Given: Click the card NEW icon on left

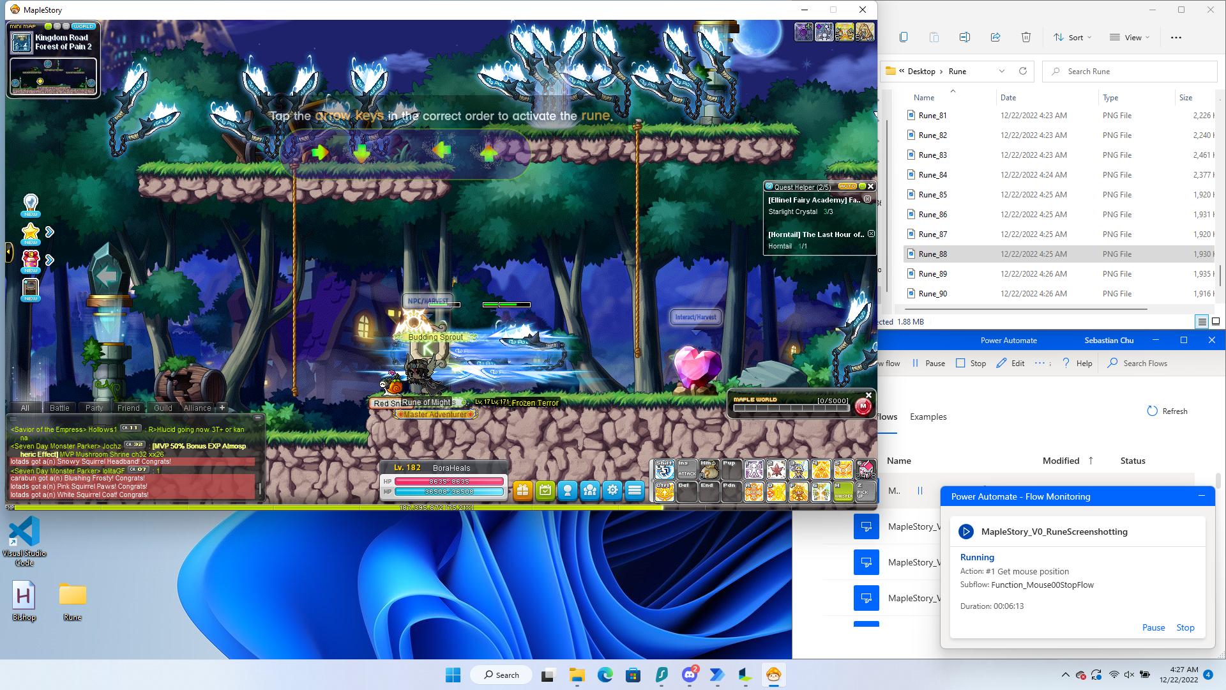Looking at the screenshot, I should click(31, 289).
